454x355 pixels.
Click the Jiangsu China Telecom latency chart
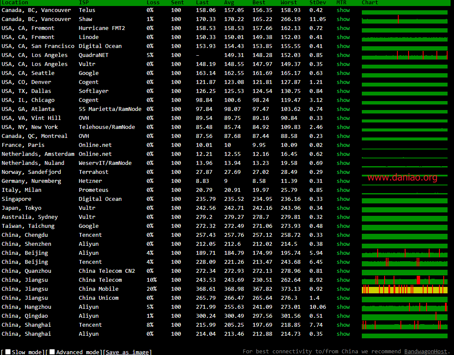coord(405,280)
